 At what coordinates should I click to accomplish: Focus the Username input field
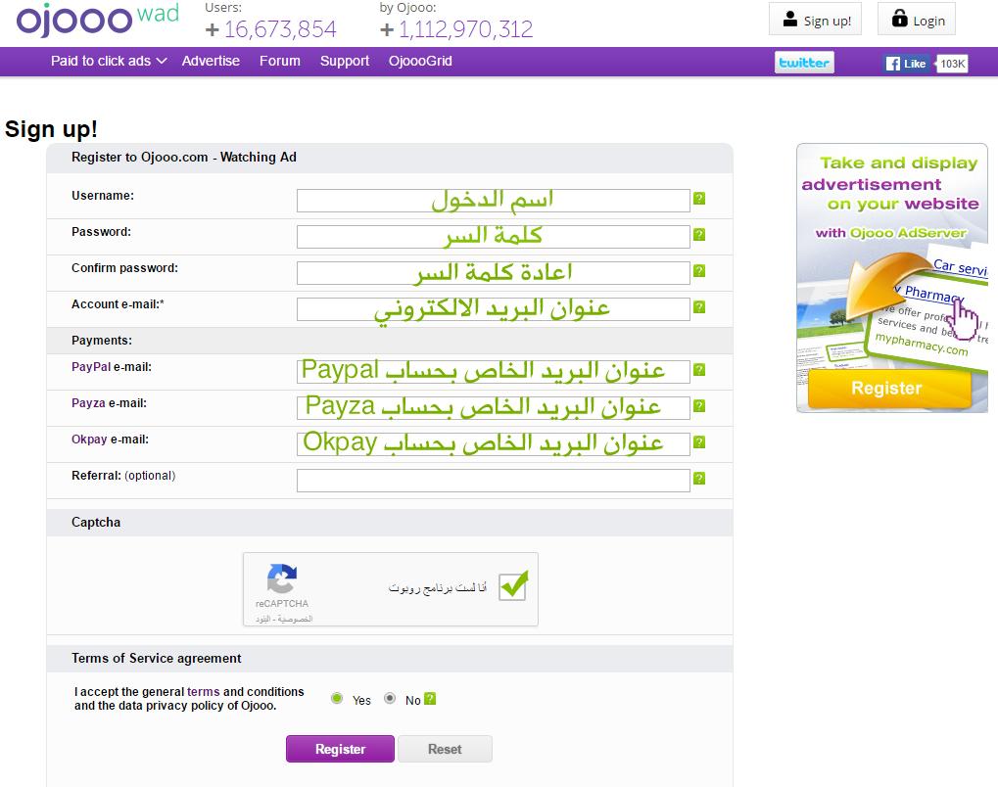[x=494, y=201]
